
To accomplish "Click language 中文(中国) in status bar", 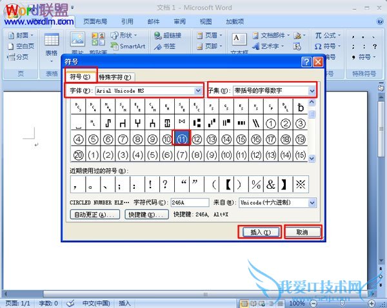I will coord(96,303).
